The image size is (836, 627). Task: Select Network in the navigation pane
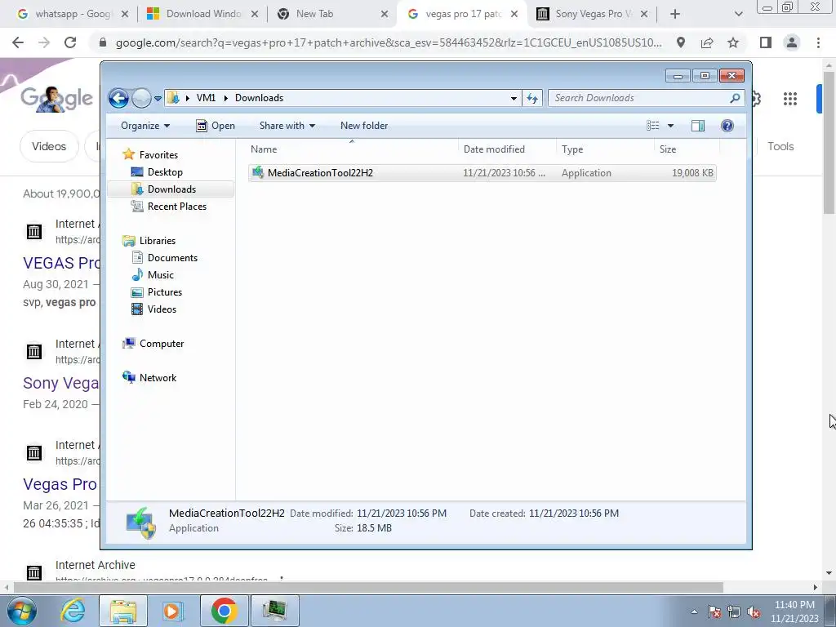click(150, 378)
